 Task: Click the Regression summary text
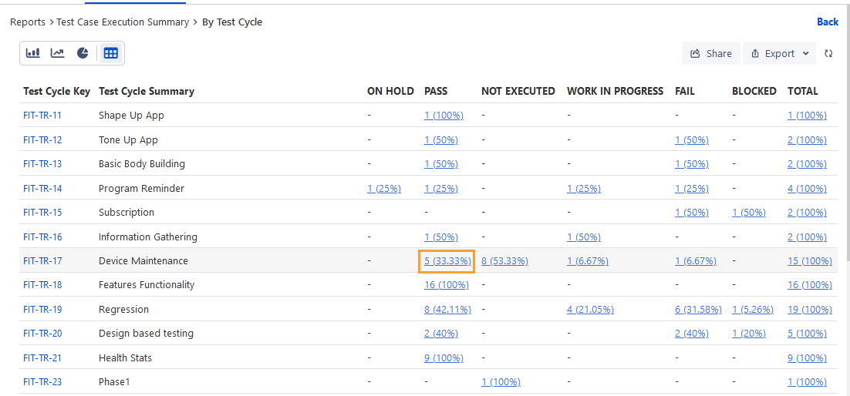123,309
